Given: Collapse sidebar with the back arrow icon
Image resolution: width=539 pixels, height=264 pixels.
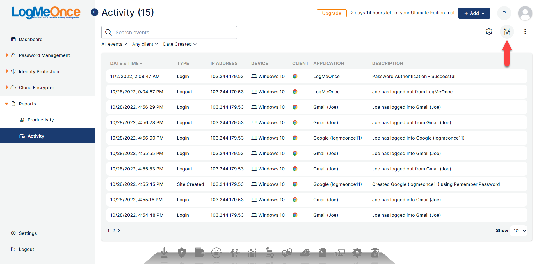Looking at the screenshot, I should (95, 12).
